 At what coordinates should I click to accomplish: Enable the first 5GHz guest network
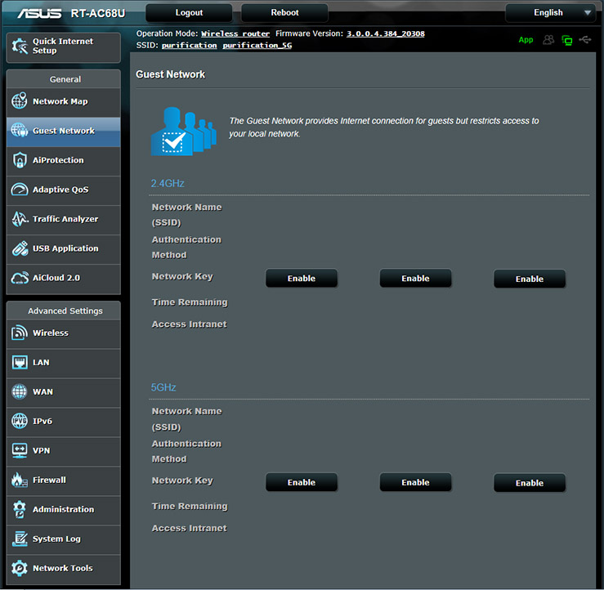tap(302, 482)
